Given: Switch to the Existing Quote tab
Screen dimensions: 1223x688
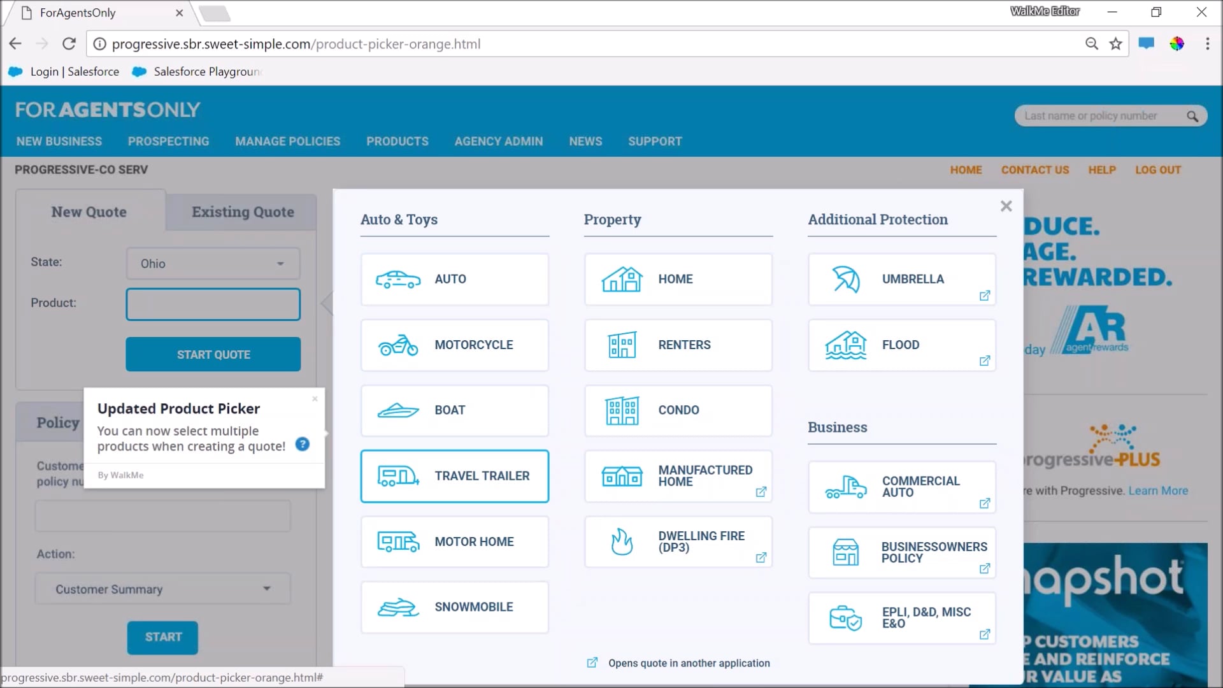Looking at the screenshot, I should [x=243, y=211].
